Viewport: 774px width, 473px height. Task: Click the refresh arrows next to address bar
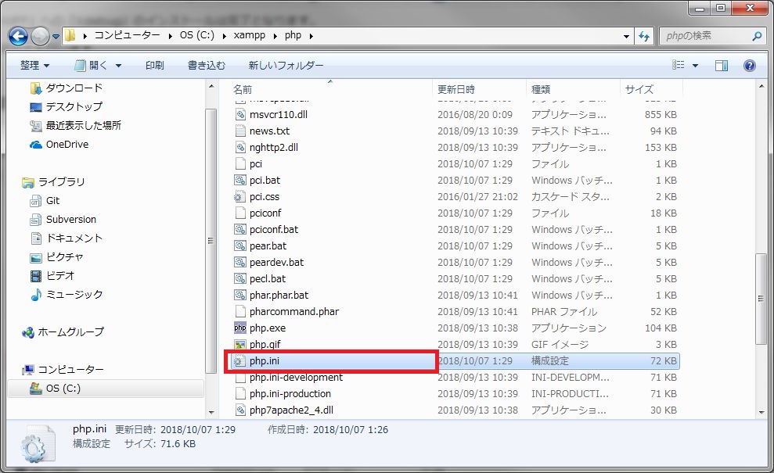coord(644,36)
